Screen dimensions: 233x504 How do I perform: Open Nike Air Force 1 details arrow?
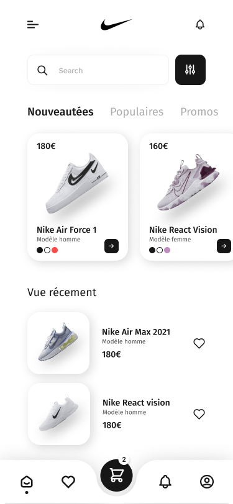(x=111, y=246)
